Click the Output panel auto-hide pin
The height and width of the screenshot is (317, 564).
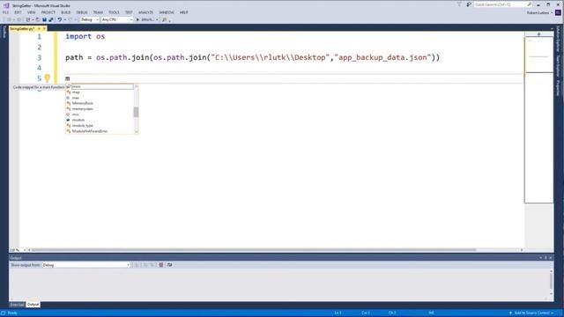(545, 258)
